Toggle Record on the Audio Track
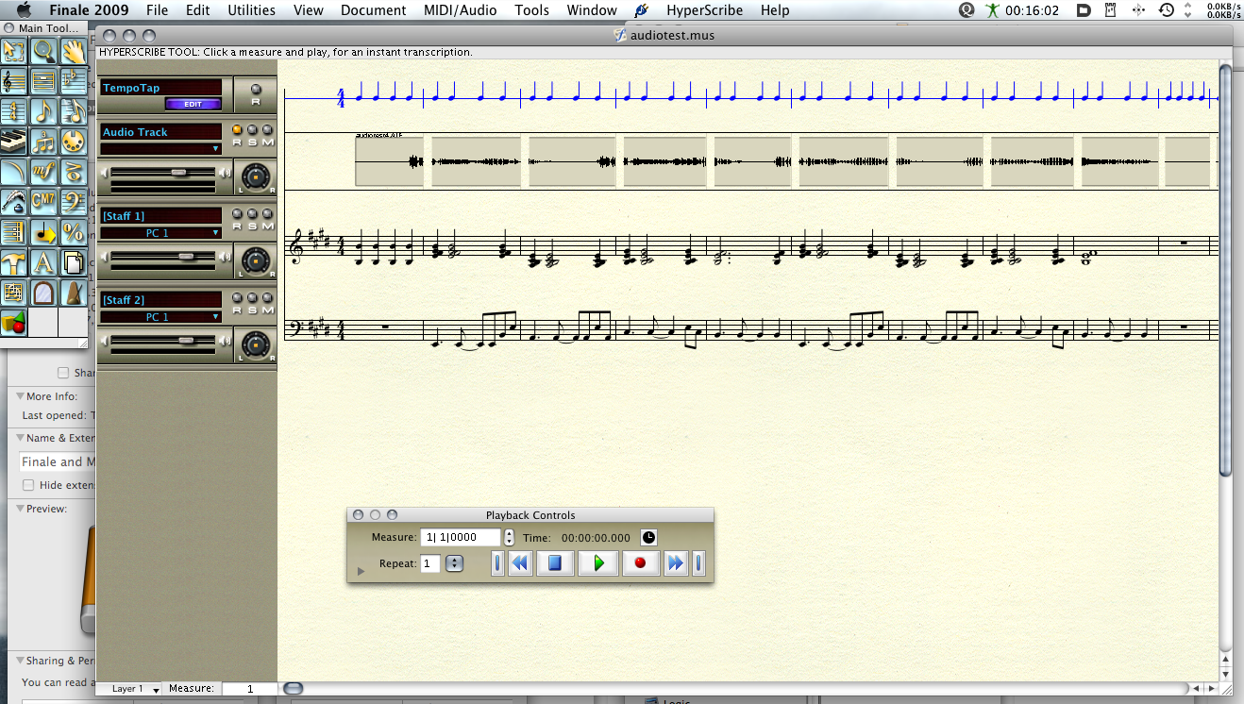 [237, 130]
